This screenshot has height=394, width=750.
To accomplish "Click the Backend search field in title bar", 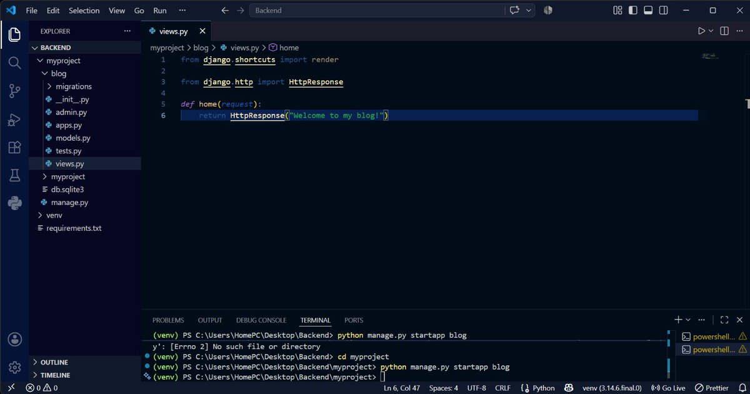I will coord(377,11).
